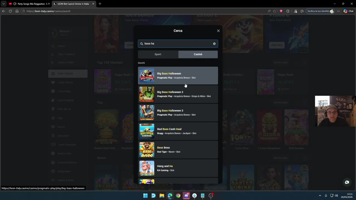
Task: Click the 'Giochi' section heading
Action: [141, 63]
